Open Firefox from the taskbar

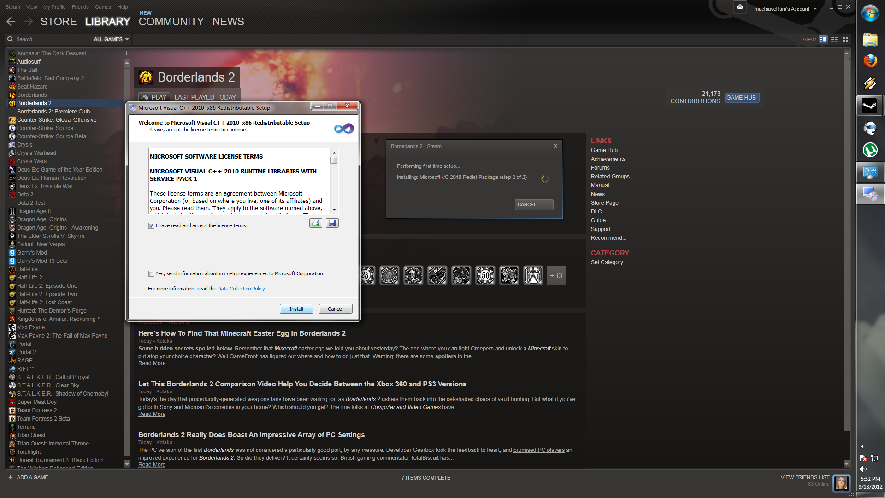pos(870,60)
